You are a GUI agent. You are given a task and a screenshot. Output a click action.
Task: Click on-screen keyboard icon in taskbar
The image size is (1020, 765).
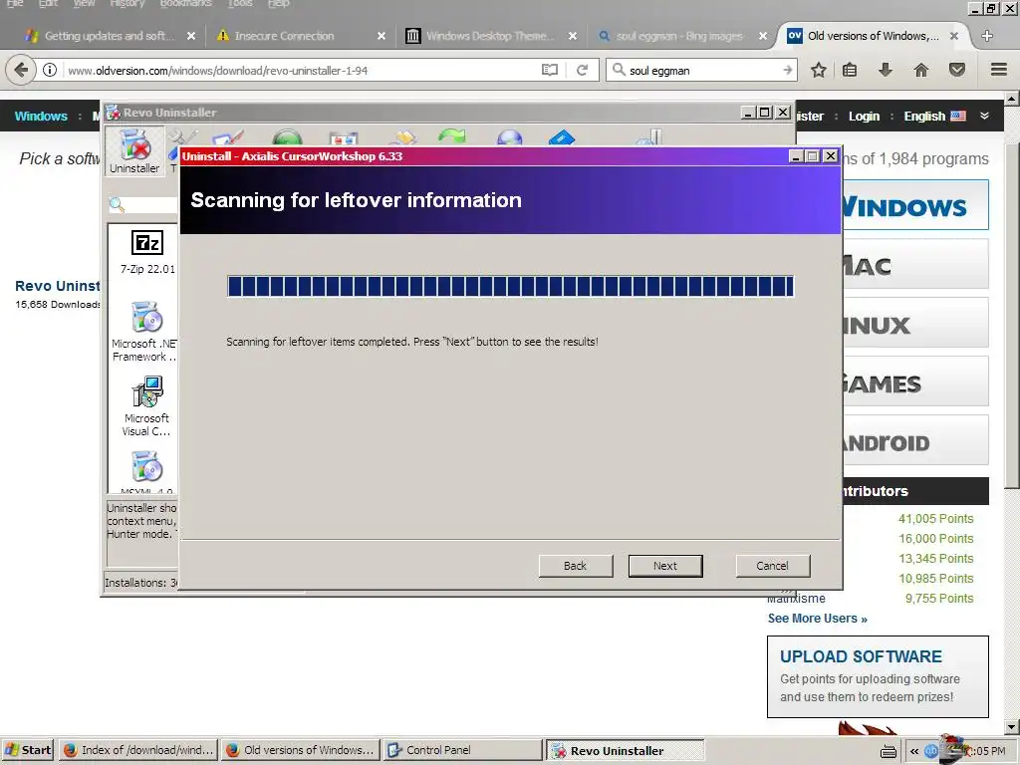pos(888,751)
